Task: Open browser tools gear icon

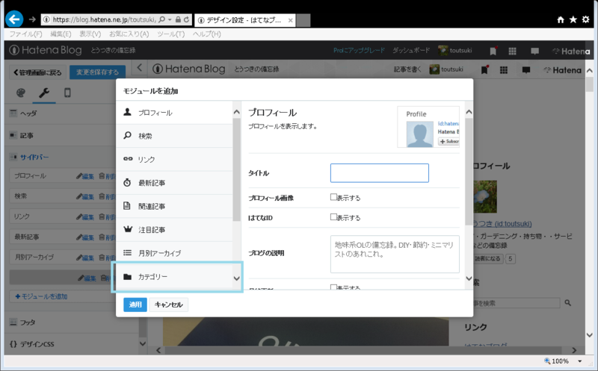Action: 586,19
